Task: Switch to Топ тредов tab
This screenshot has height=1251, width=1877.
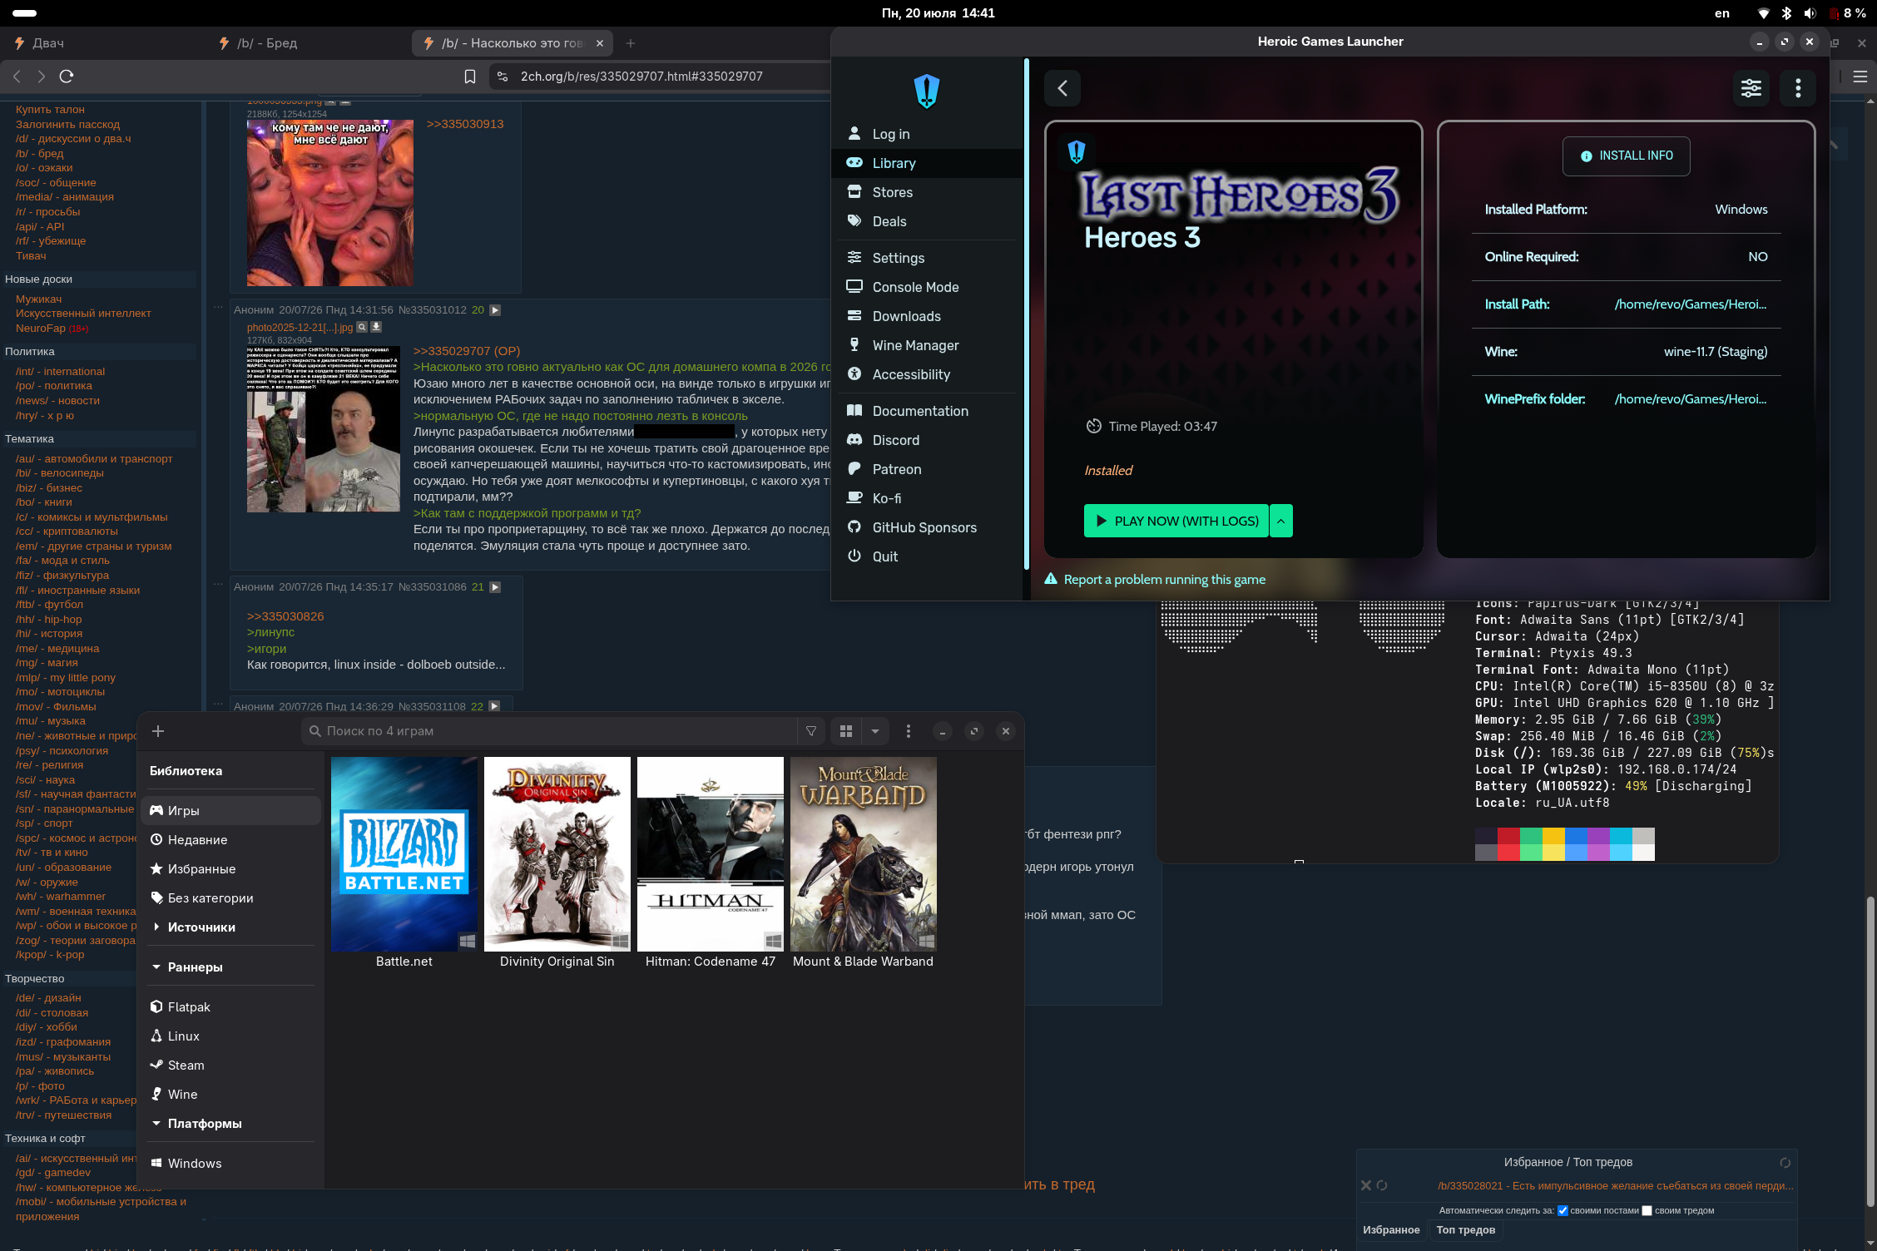Action: pyautogui.click(x=1465, y=1229)
